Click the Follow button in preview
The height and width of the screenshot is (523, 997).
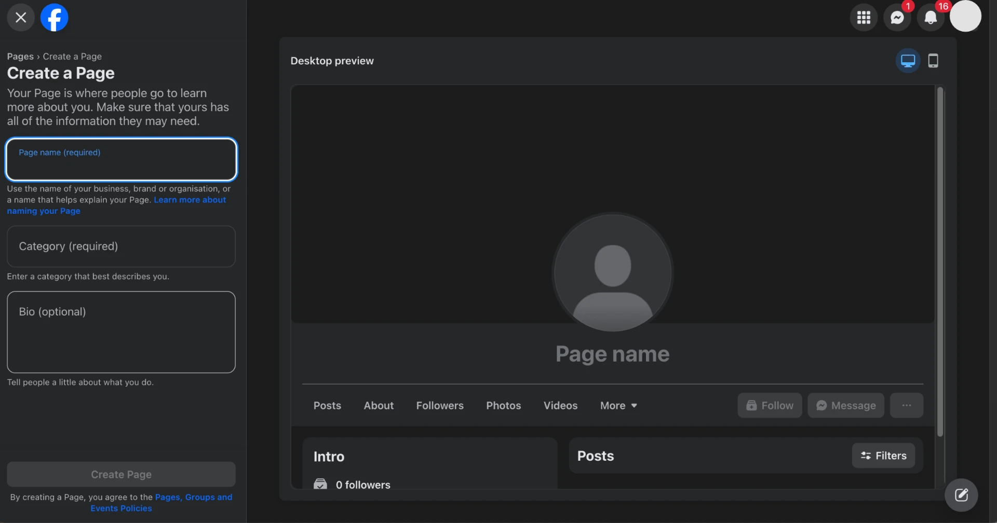pos(770,406)
